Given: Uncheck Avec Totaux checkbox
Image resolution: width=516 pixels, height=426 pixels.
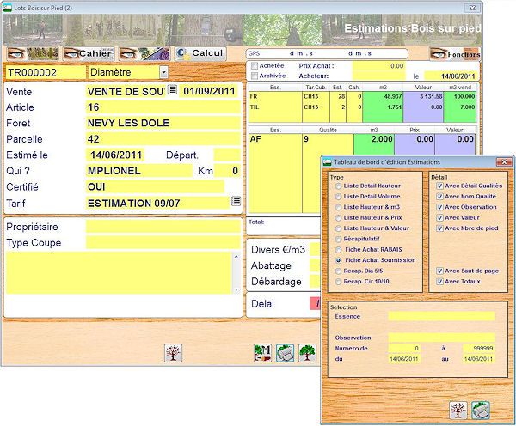Looking at the screenshot, I should (439, 282).
